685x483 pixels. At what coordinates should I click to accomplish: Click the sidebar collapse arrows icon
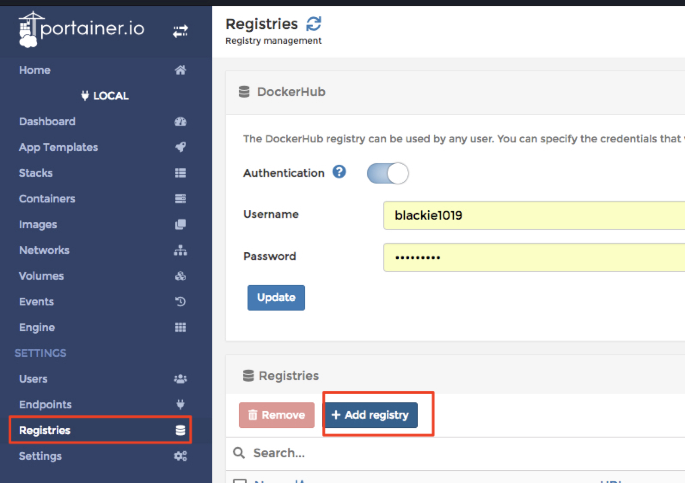180,31
